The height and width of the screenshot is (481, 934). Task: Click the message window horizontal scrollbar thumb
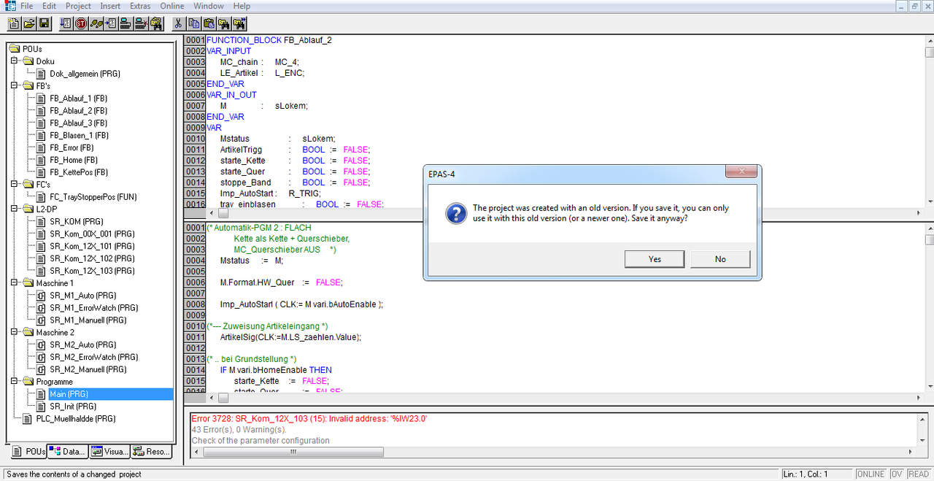(293, 453)
